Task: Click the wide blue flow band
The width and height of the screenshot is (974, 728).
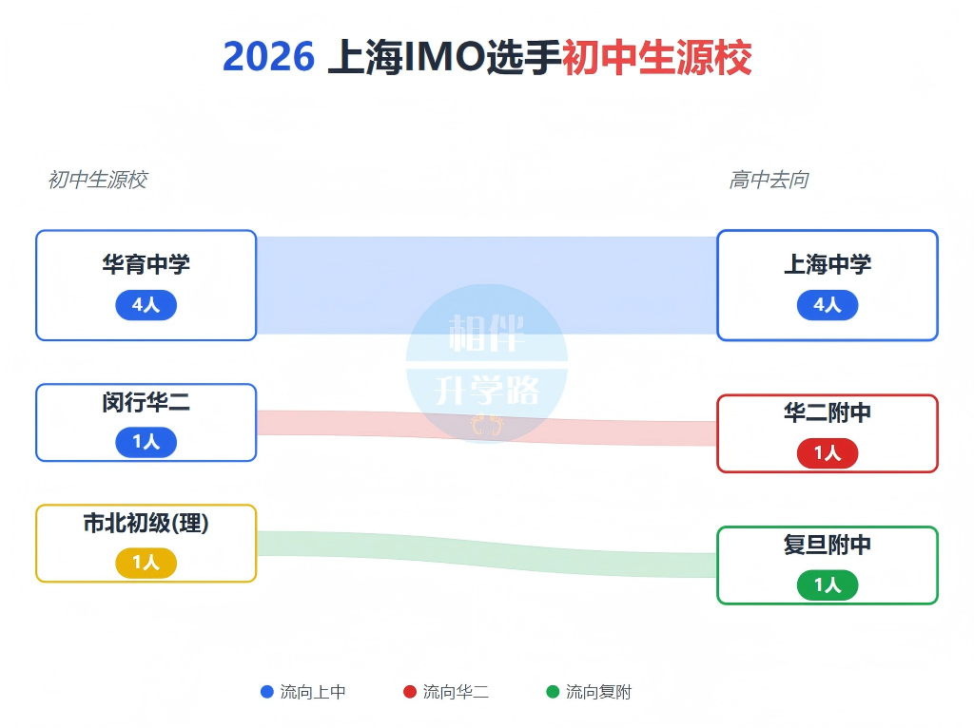Action: [x=333, y=285]
